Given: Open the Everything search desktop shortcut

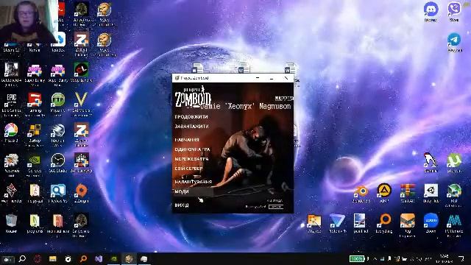Looking at the screenshot, I should [384, 223].
